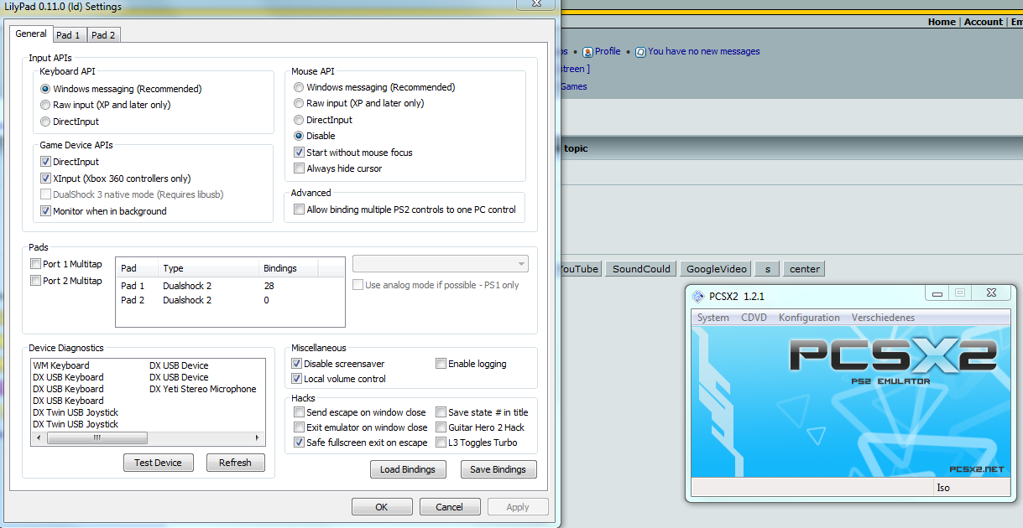
Task: Enable binding multiple PS2 controls checkbox
Action: pos(299,210)
